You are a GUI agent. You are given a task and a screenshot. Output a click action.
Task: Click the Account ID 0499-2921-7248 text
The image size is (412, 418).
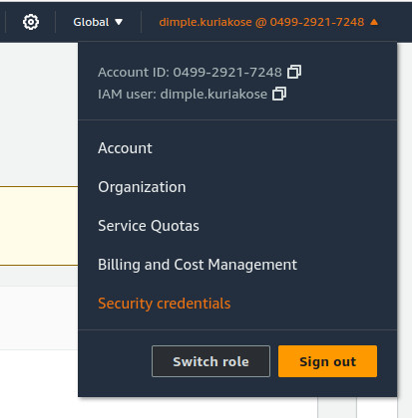tap(190, 72)
